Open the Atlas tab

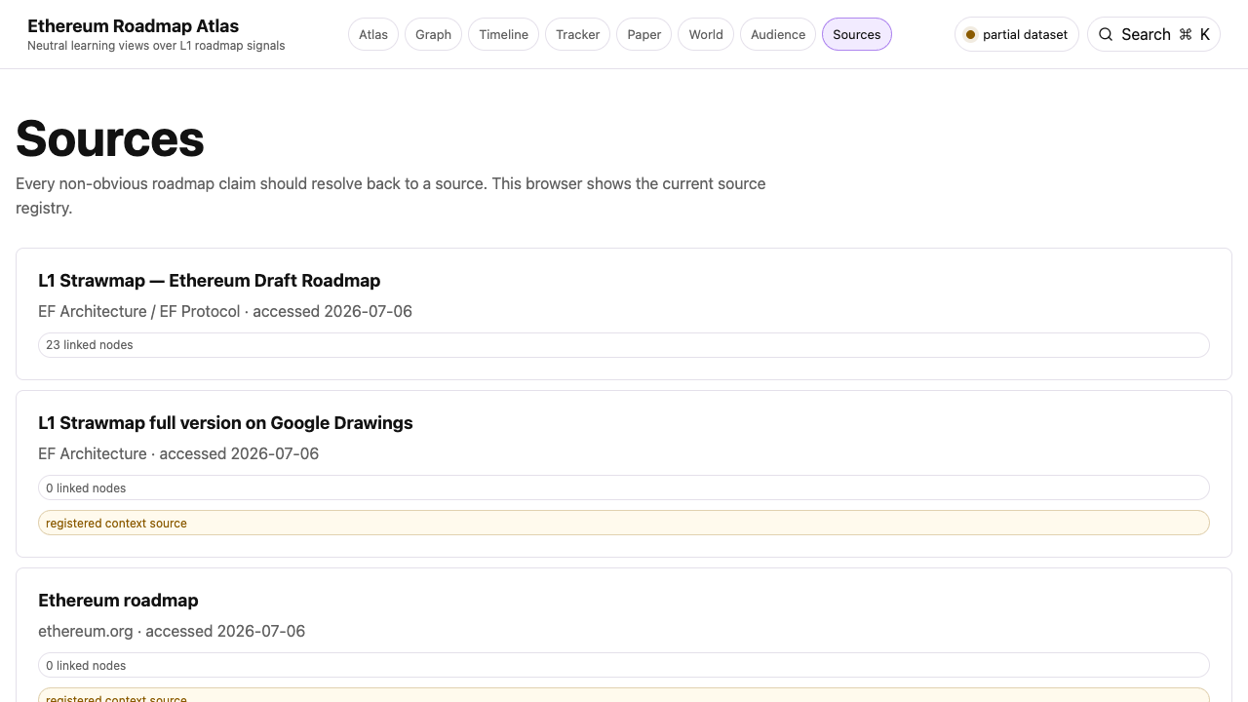(x=373, y=34)
